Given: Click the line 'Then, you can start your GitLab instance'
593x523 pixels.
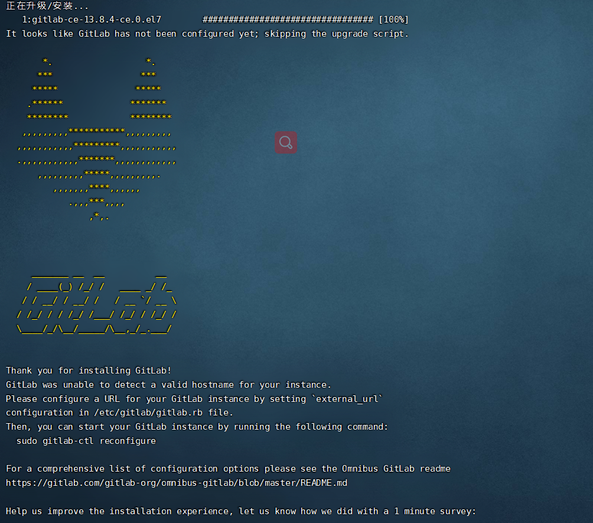Looking at the screenshot, I should tap(197, 427).
